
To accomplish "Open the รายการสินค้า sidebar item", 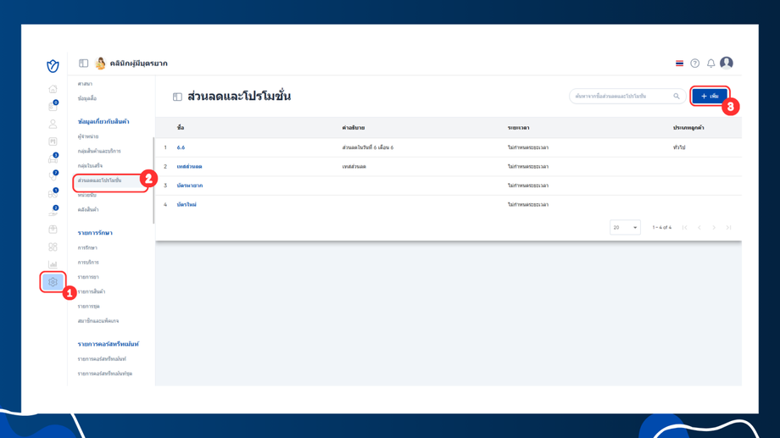I will coord(92,291).
